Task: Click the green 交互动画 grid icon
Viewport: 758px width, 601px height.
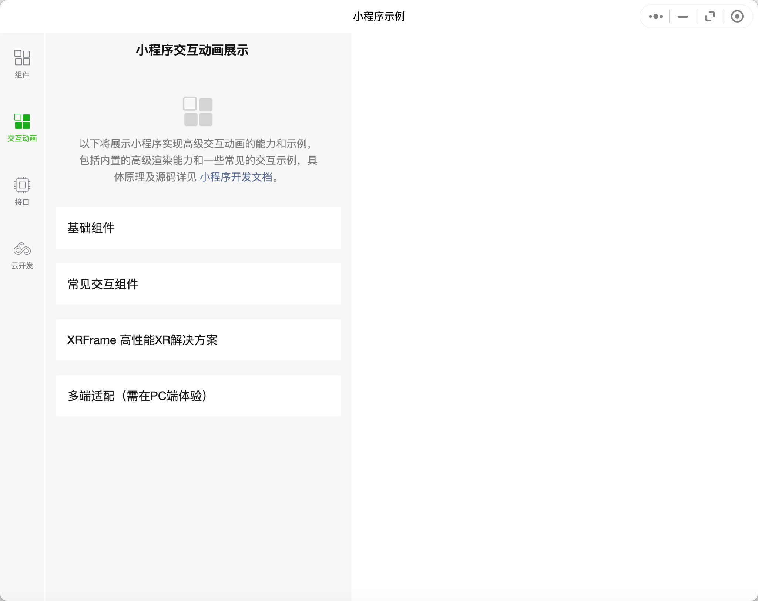Action: (x=22, y=121)
